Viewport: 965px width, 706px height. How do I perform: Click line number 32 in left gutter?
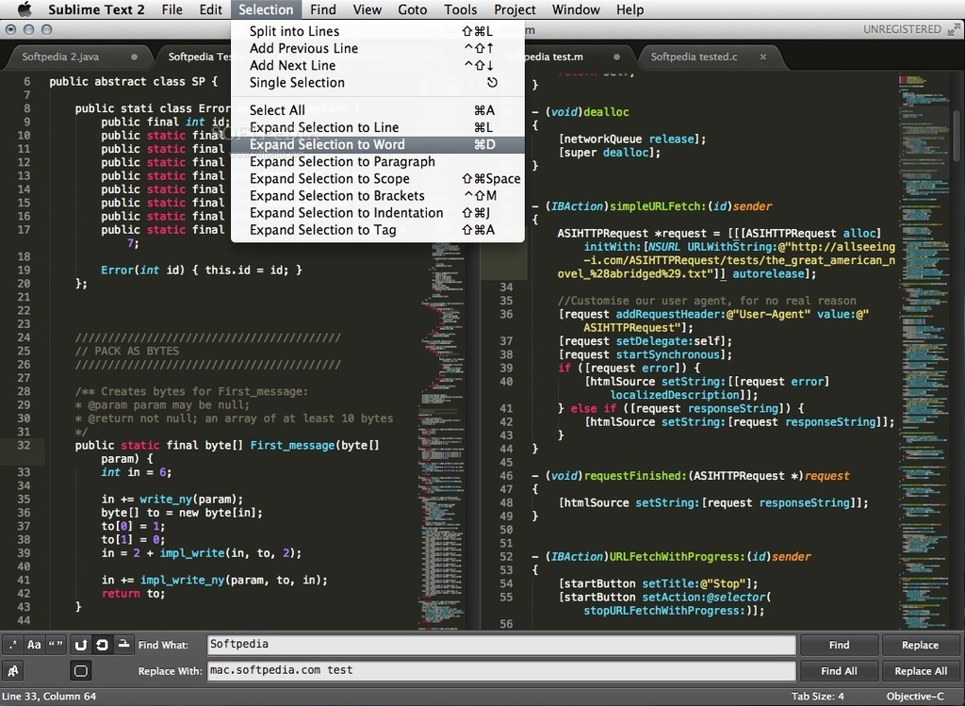click(x=24, y=445)
